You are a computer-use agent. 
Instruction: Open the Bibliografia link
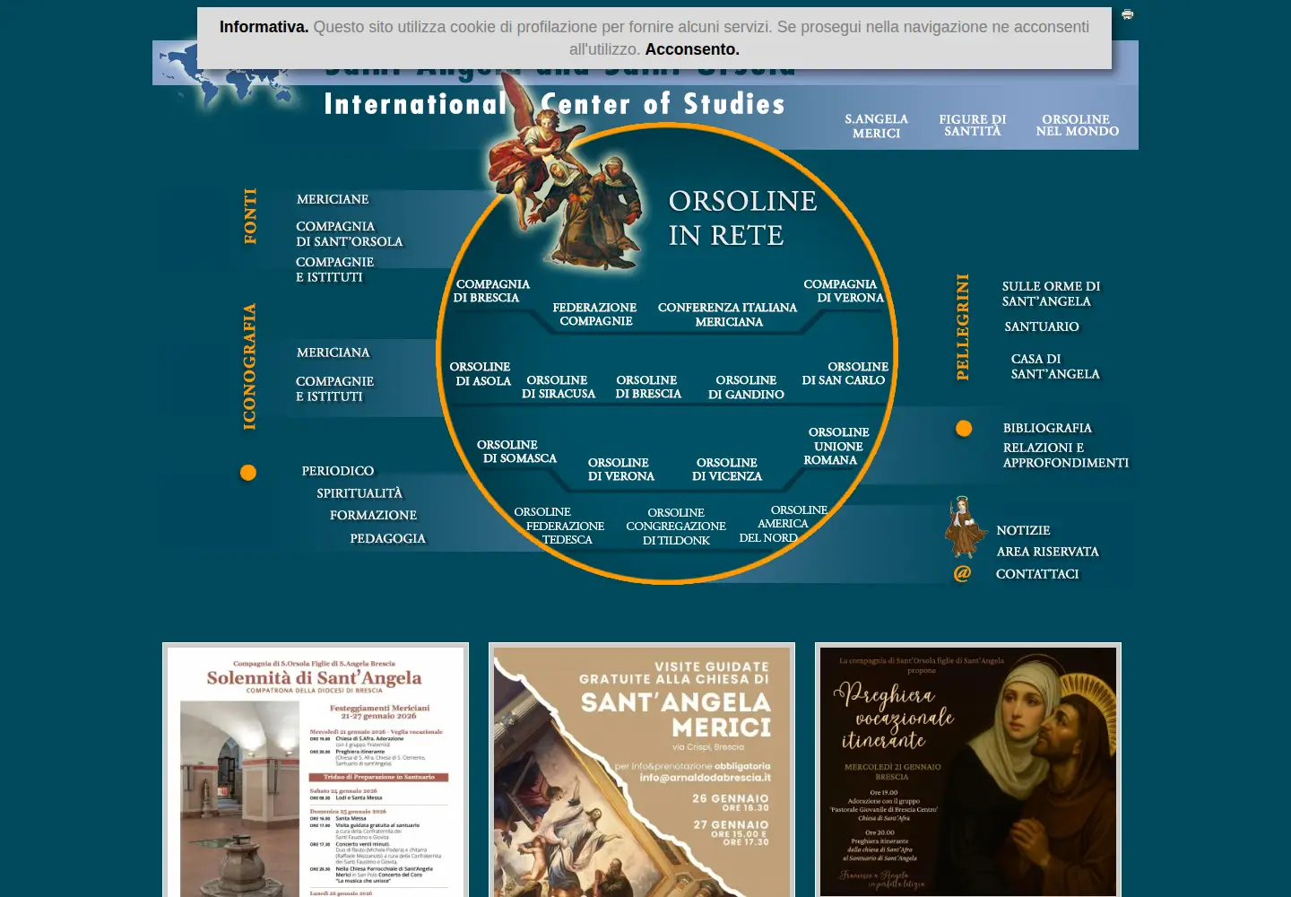click(1047, 428)
